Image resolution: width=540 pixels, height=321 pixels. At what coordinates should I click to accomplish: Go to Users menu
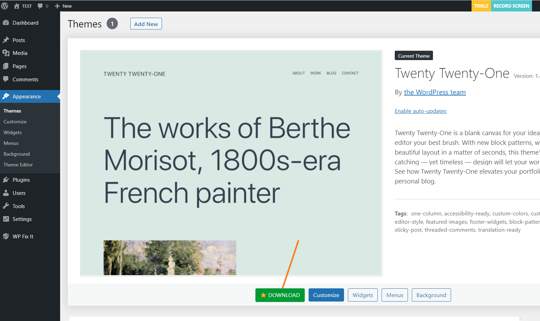click(30, 193)
